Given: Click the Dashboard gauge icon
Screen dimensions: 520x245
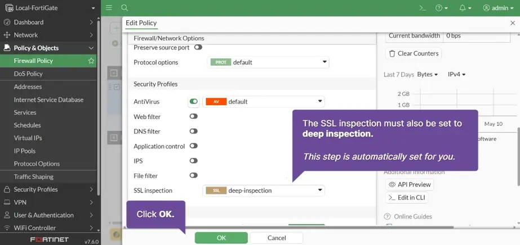Looking at the screenshot, I should point(7,22).
